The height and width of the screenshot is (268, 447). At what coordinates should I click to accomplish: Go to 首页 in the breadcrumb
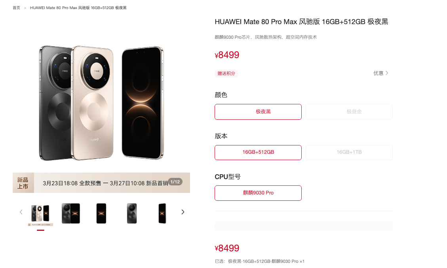tap(16, 8)
